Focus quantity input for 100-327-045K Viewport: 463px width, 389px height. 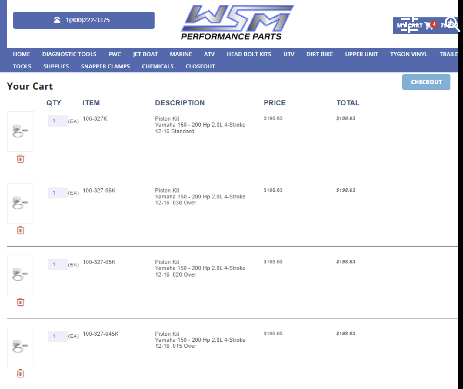point(58,336)
